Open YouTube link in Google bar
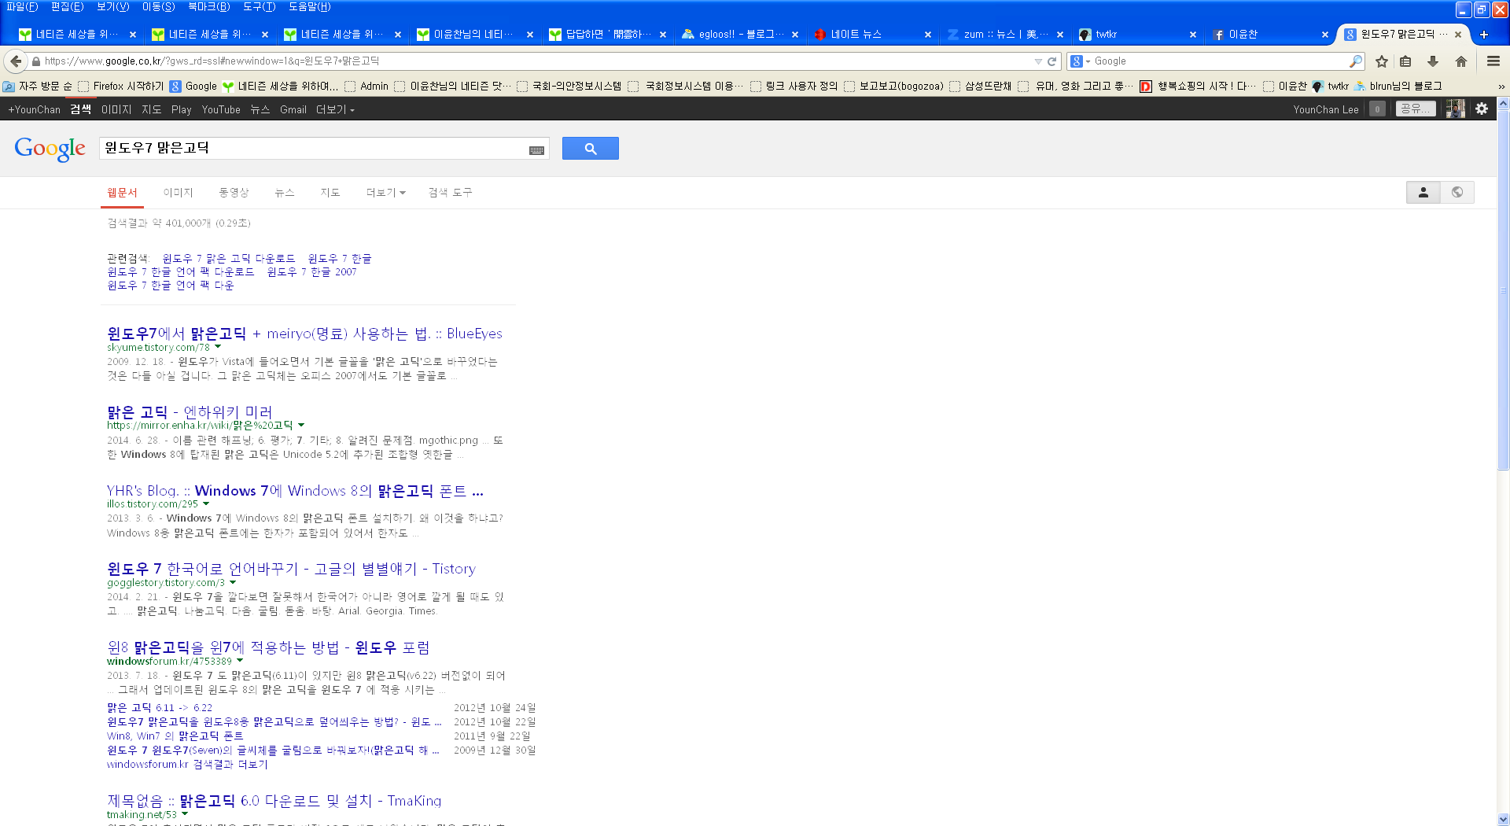 221,110
